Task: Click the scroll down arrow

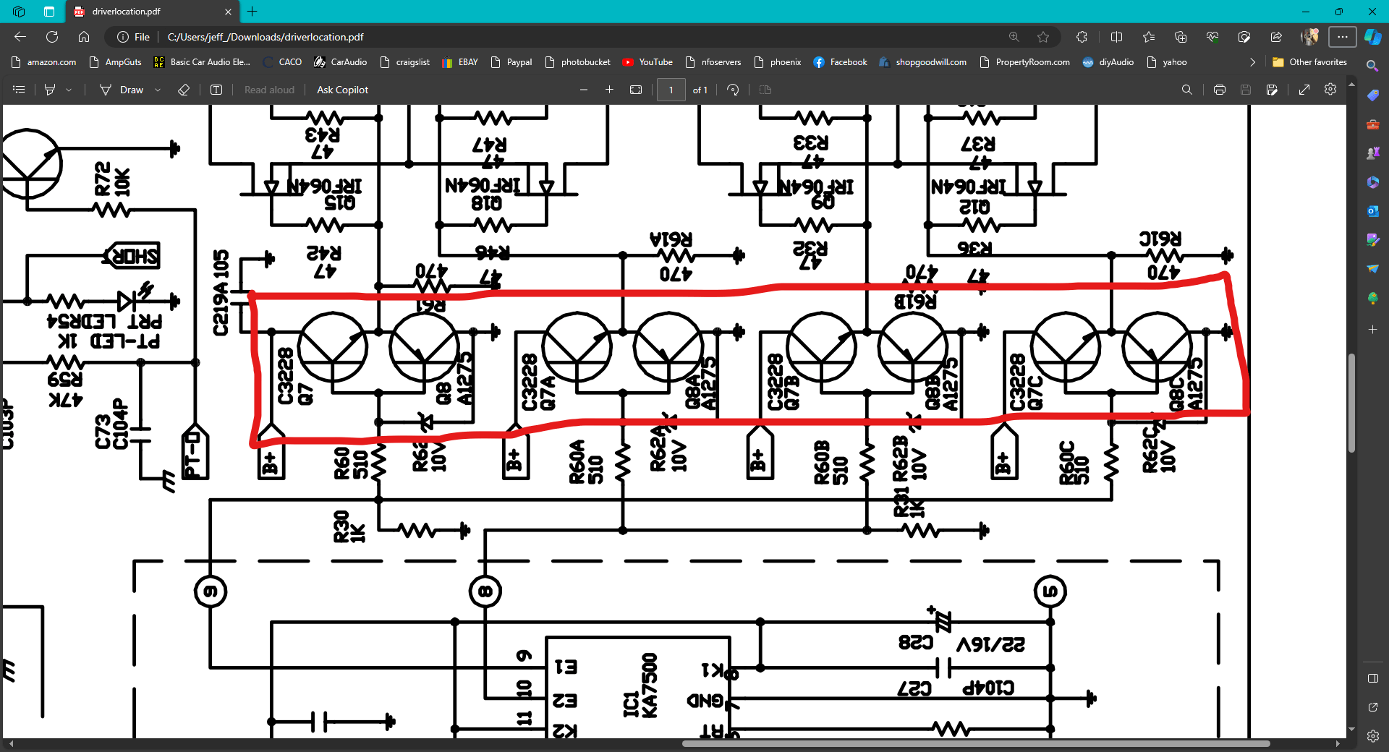Action: coord(1351,730)
